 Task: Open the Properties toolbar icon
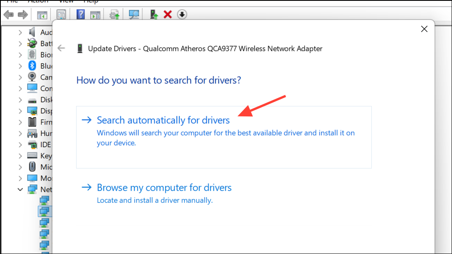click(61, 15)
